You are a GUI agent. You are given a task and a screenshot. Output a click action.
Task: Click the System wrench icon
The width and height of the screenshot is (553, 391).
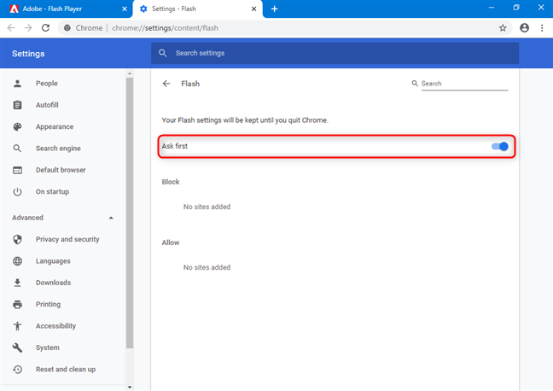pos(17,348)
